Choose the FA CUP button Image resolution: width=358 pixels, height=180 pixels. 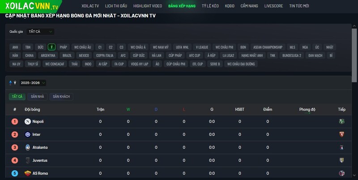tap(119, 64)
